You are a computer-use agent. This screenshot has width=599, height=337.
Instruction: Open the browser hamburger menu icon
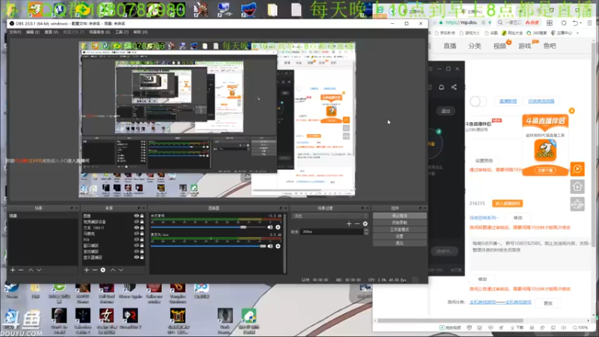(x=590, y=23)
